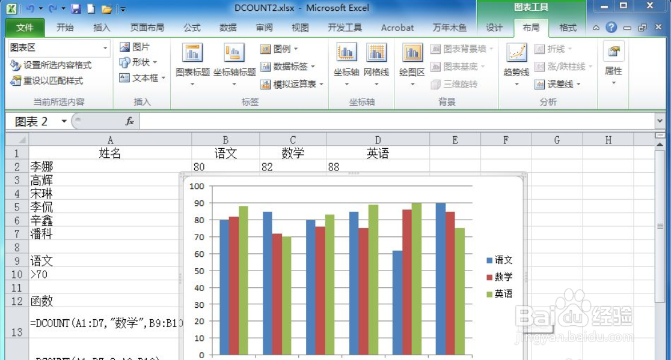Expand the formula bar

pyautogui.click(x=660, y=121)
